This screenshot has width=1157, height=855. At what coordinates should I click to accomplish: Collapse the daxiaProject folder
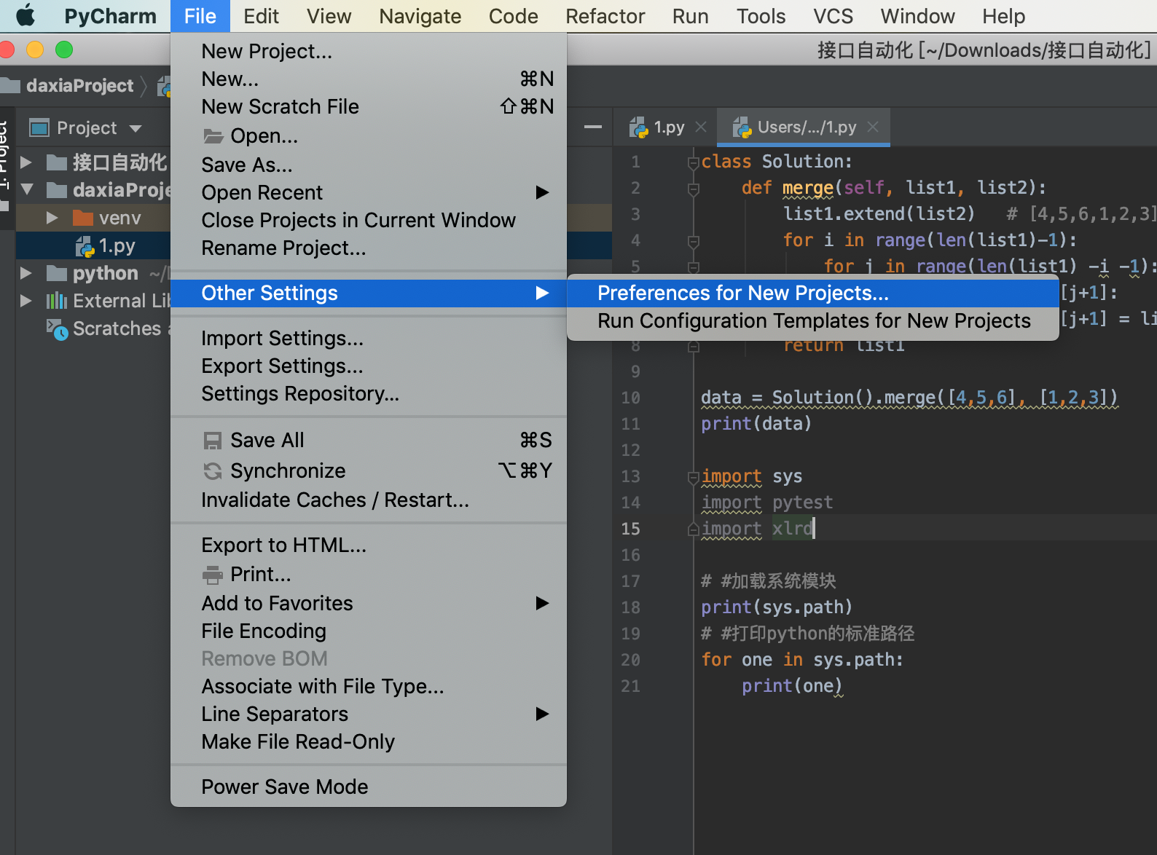pyautogui.click(x=27, y=189)
